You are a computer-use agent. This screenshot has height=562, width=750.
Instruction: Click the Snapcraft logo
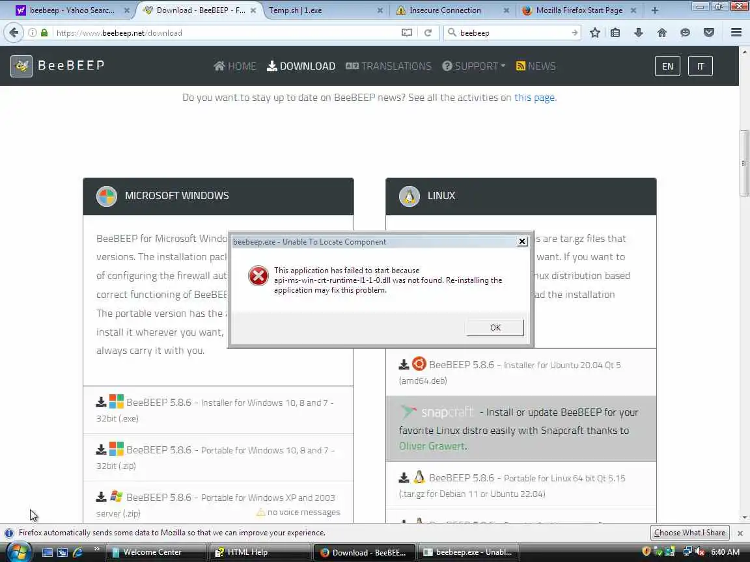[437, 412]
